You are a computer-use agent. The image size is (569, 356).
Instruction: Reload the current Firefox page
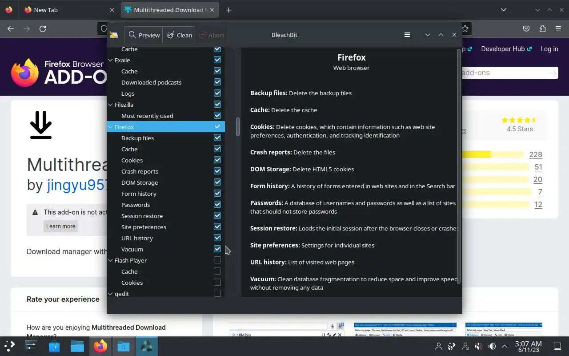(x=43, y=28)
